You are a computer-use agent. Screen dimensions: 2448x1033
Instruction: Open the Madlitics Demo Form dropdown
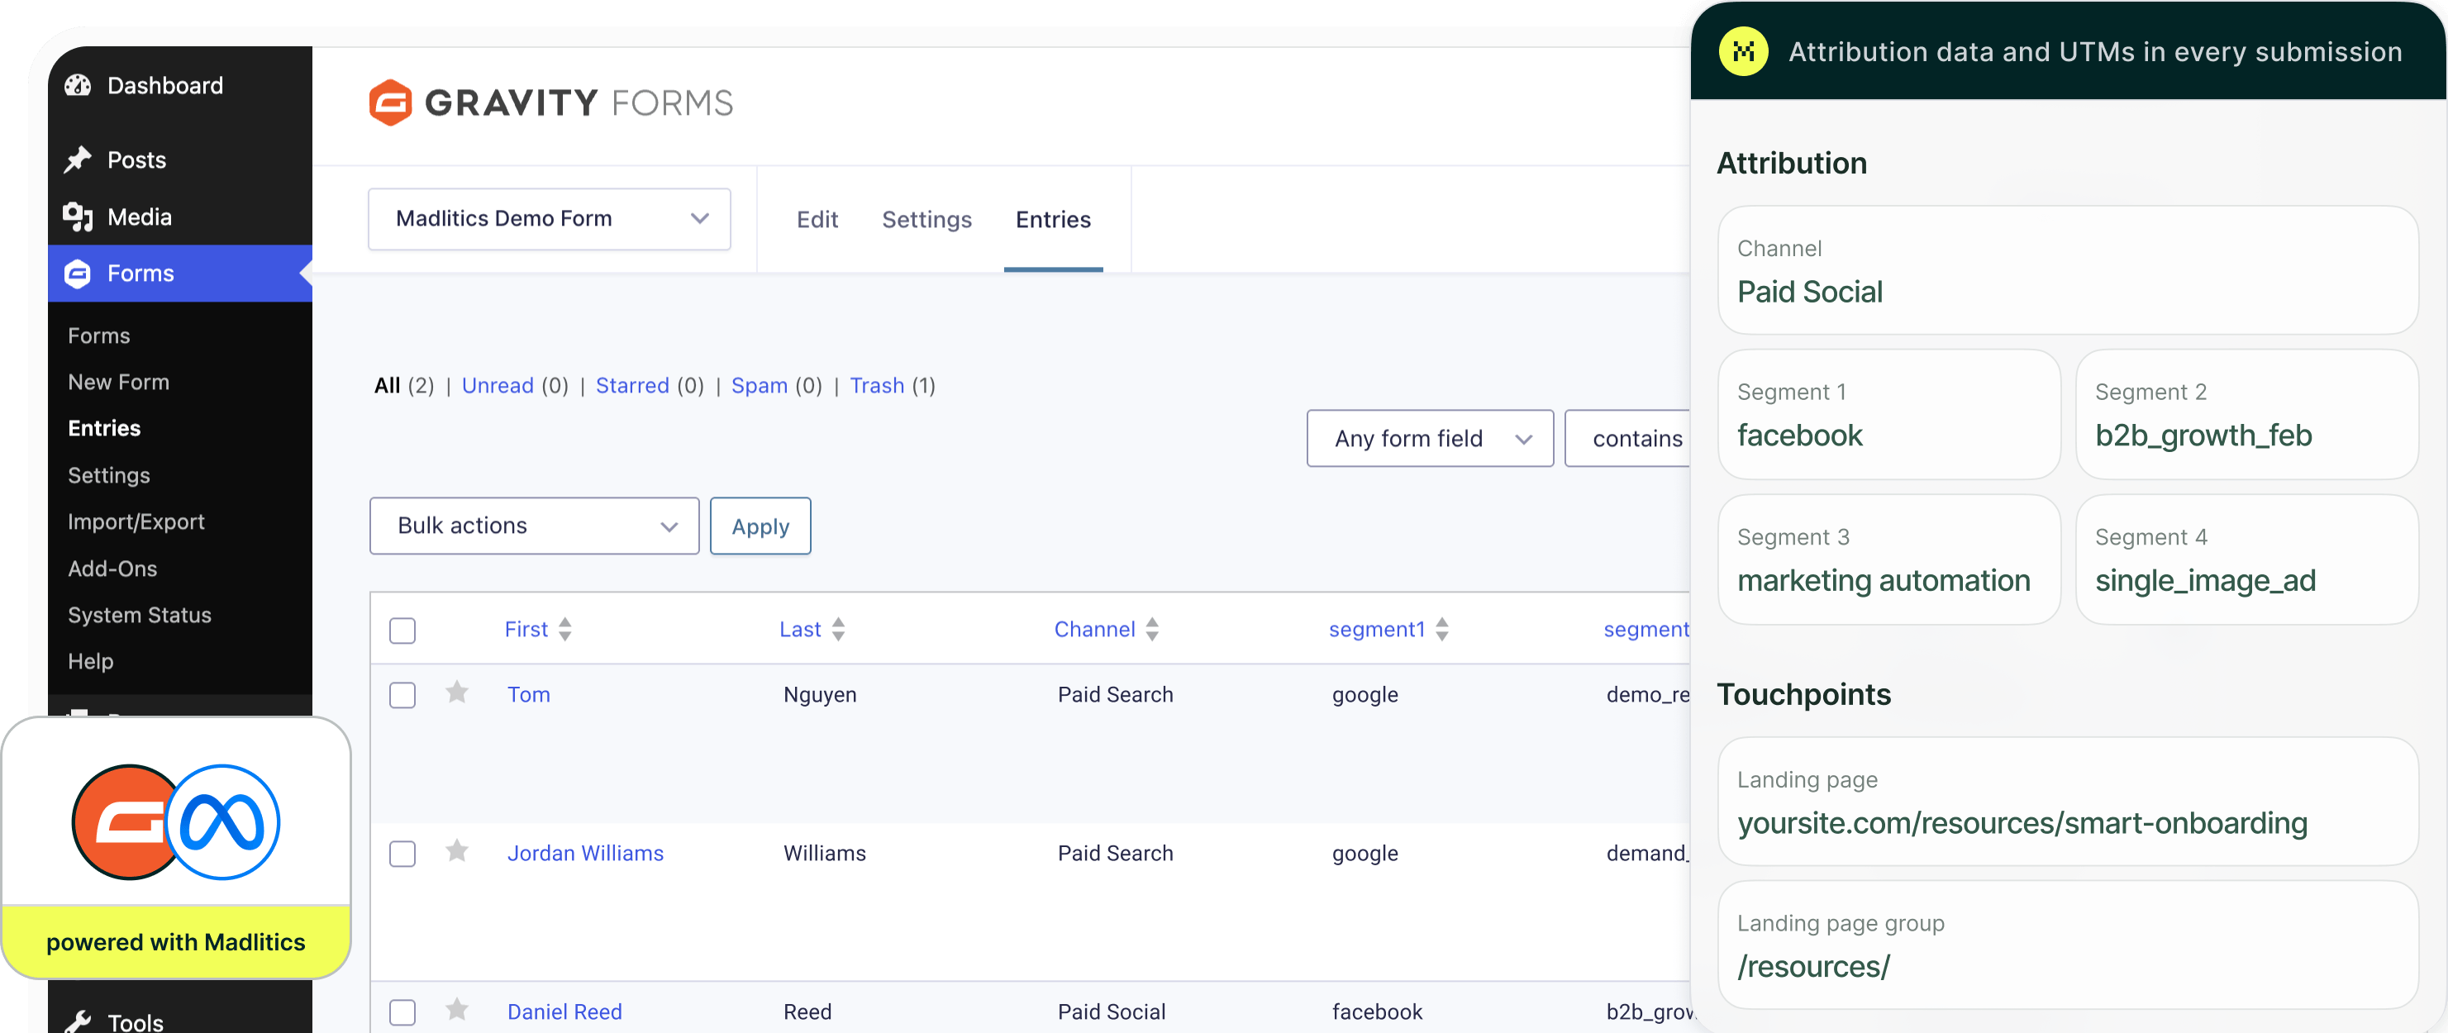coord(550,220)
